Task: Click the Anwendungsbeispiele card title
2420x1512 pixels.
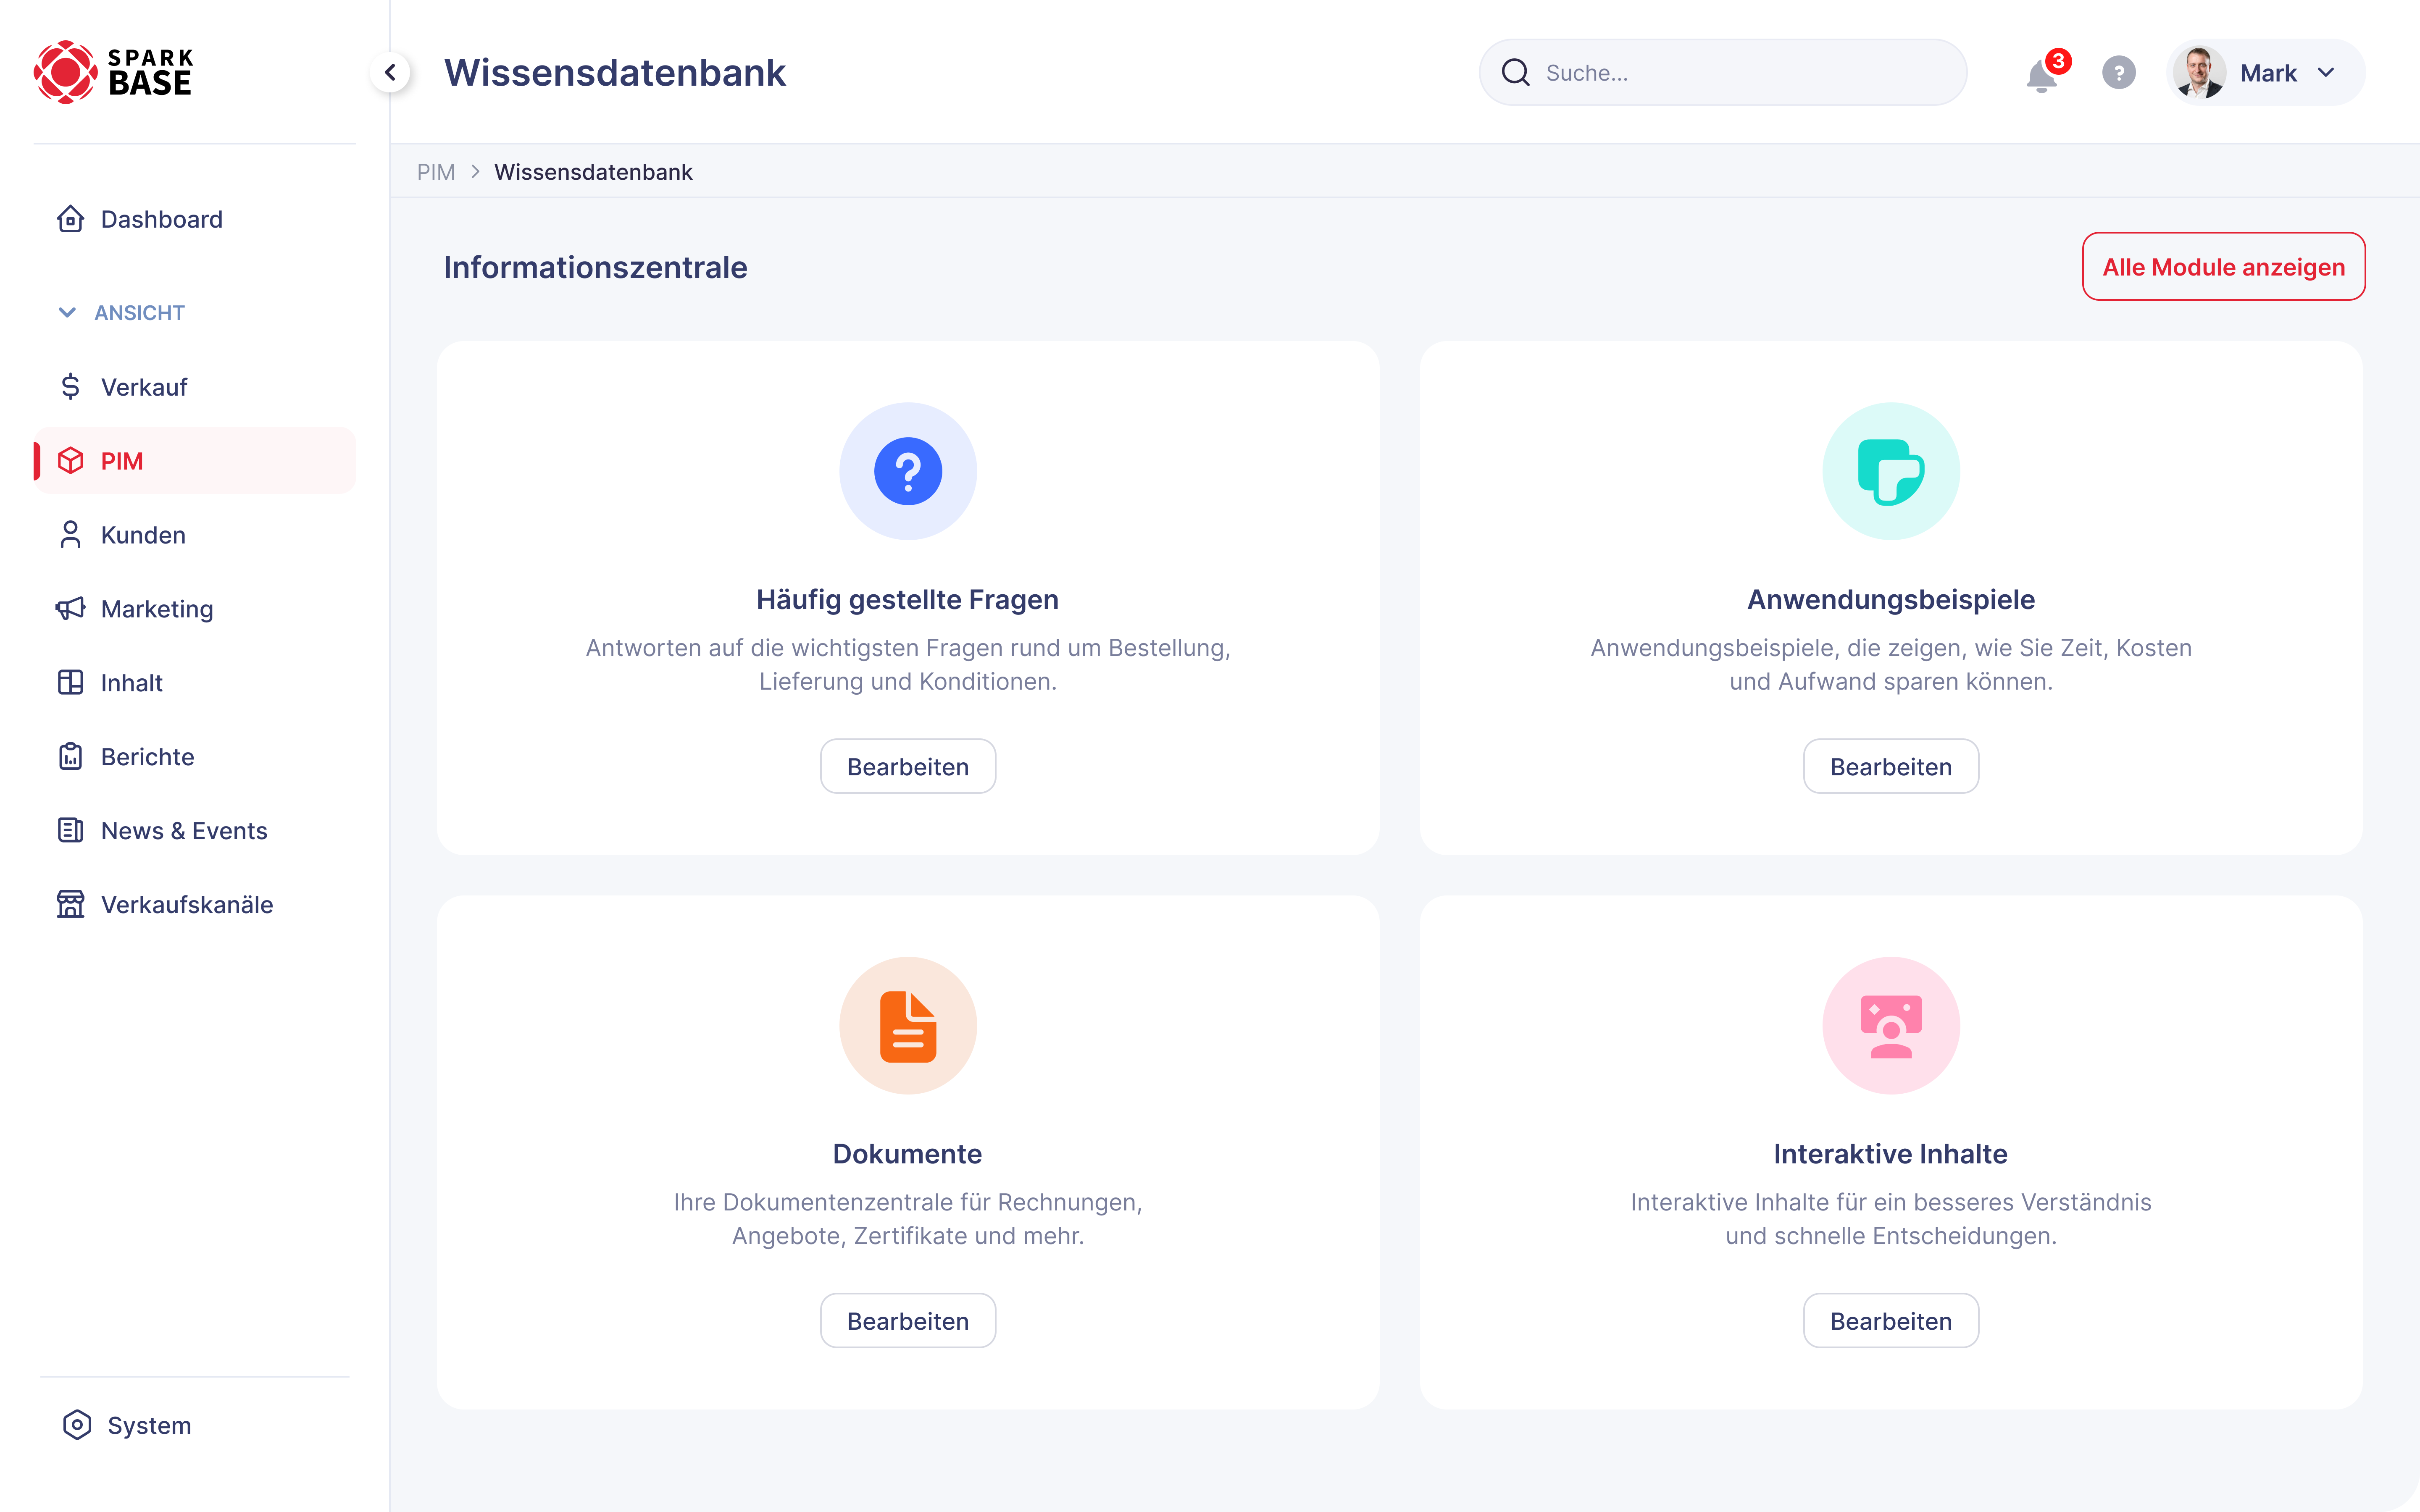Action: click(1890, 600)
